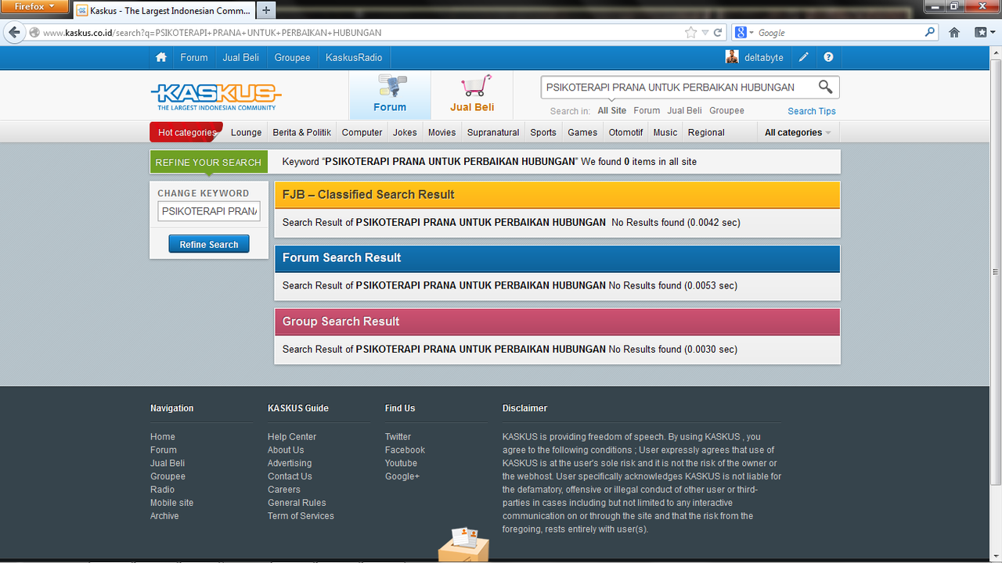Image resolution: width=1002 pixels, height=563 pixels.
Task: Set search scope to Groupee
Action: (726, 110)
